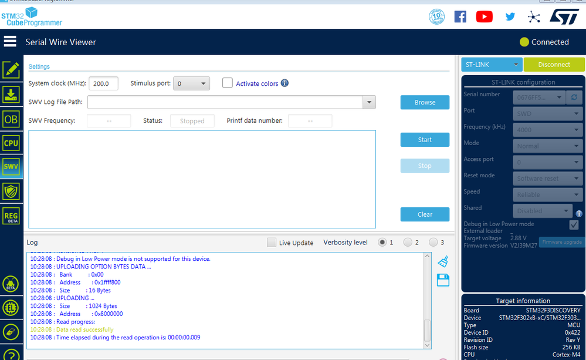Screen dimensions: 586x360
Task: Open the REG beta registers panel
Action: [x=11, y=216]
